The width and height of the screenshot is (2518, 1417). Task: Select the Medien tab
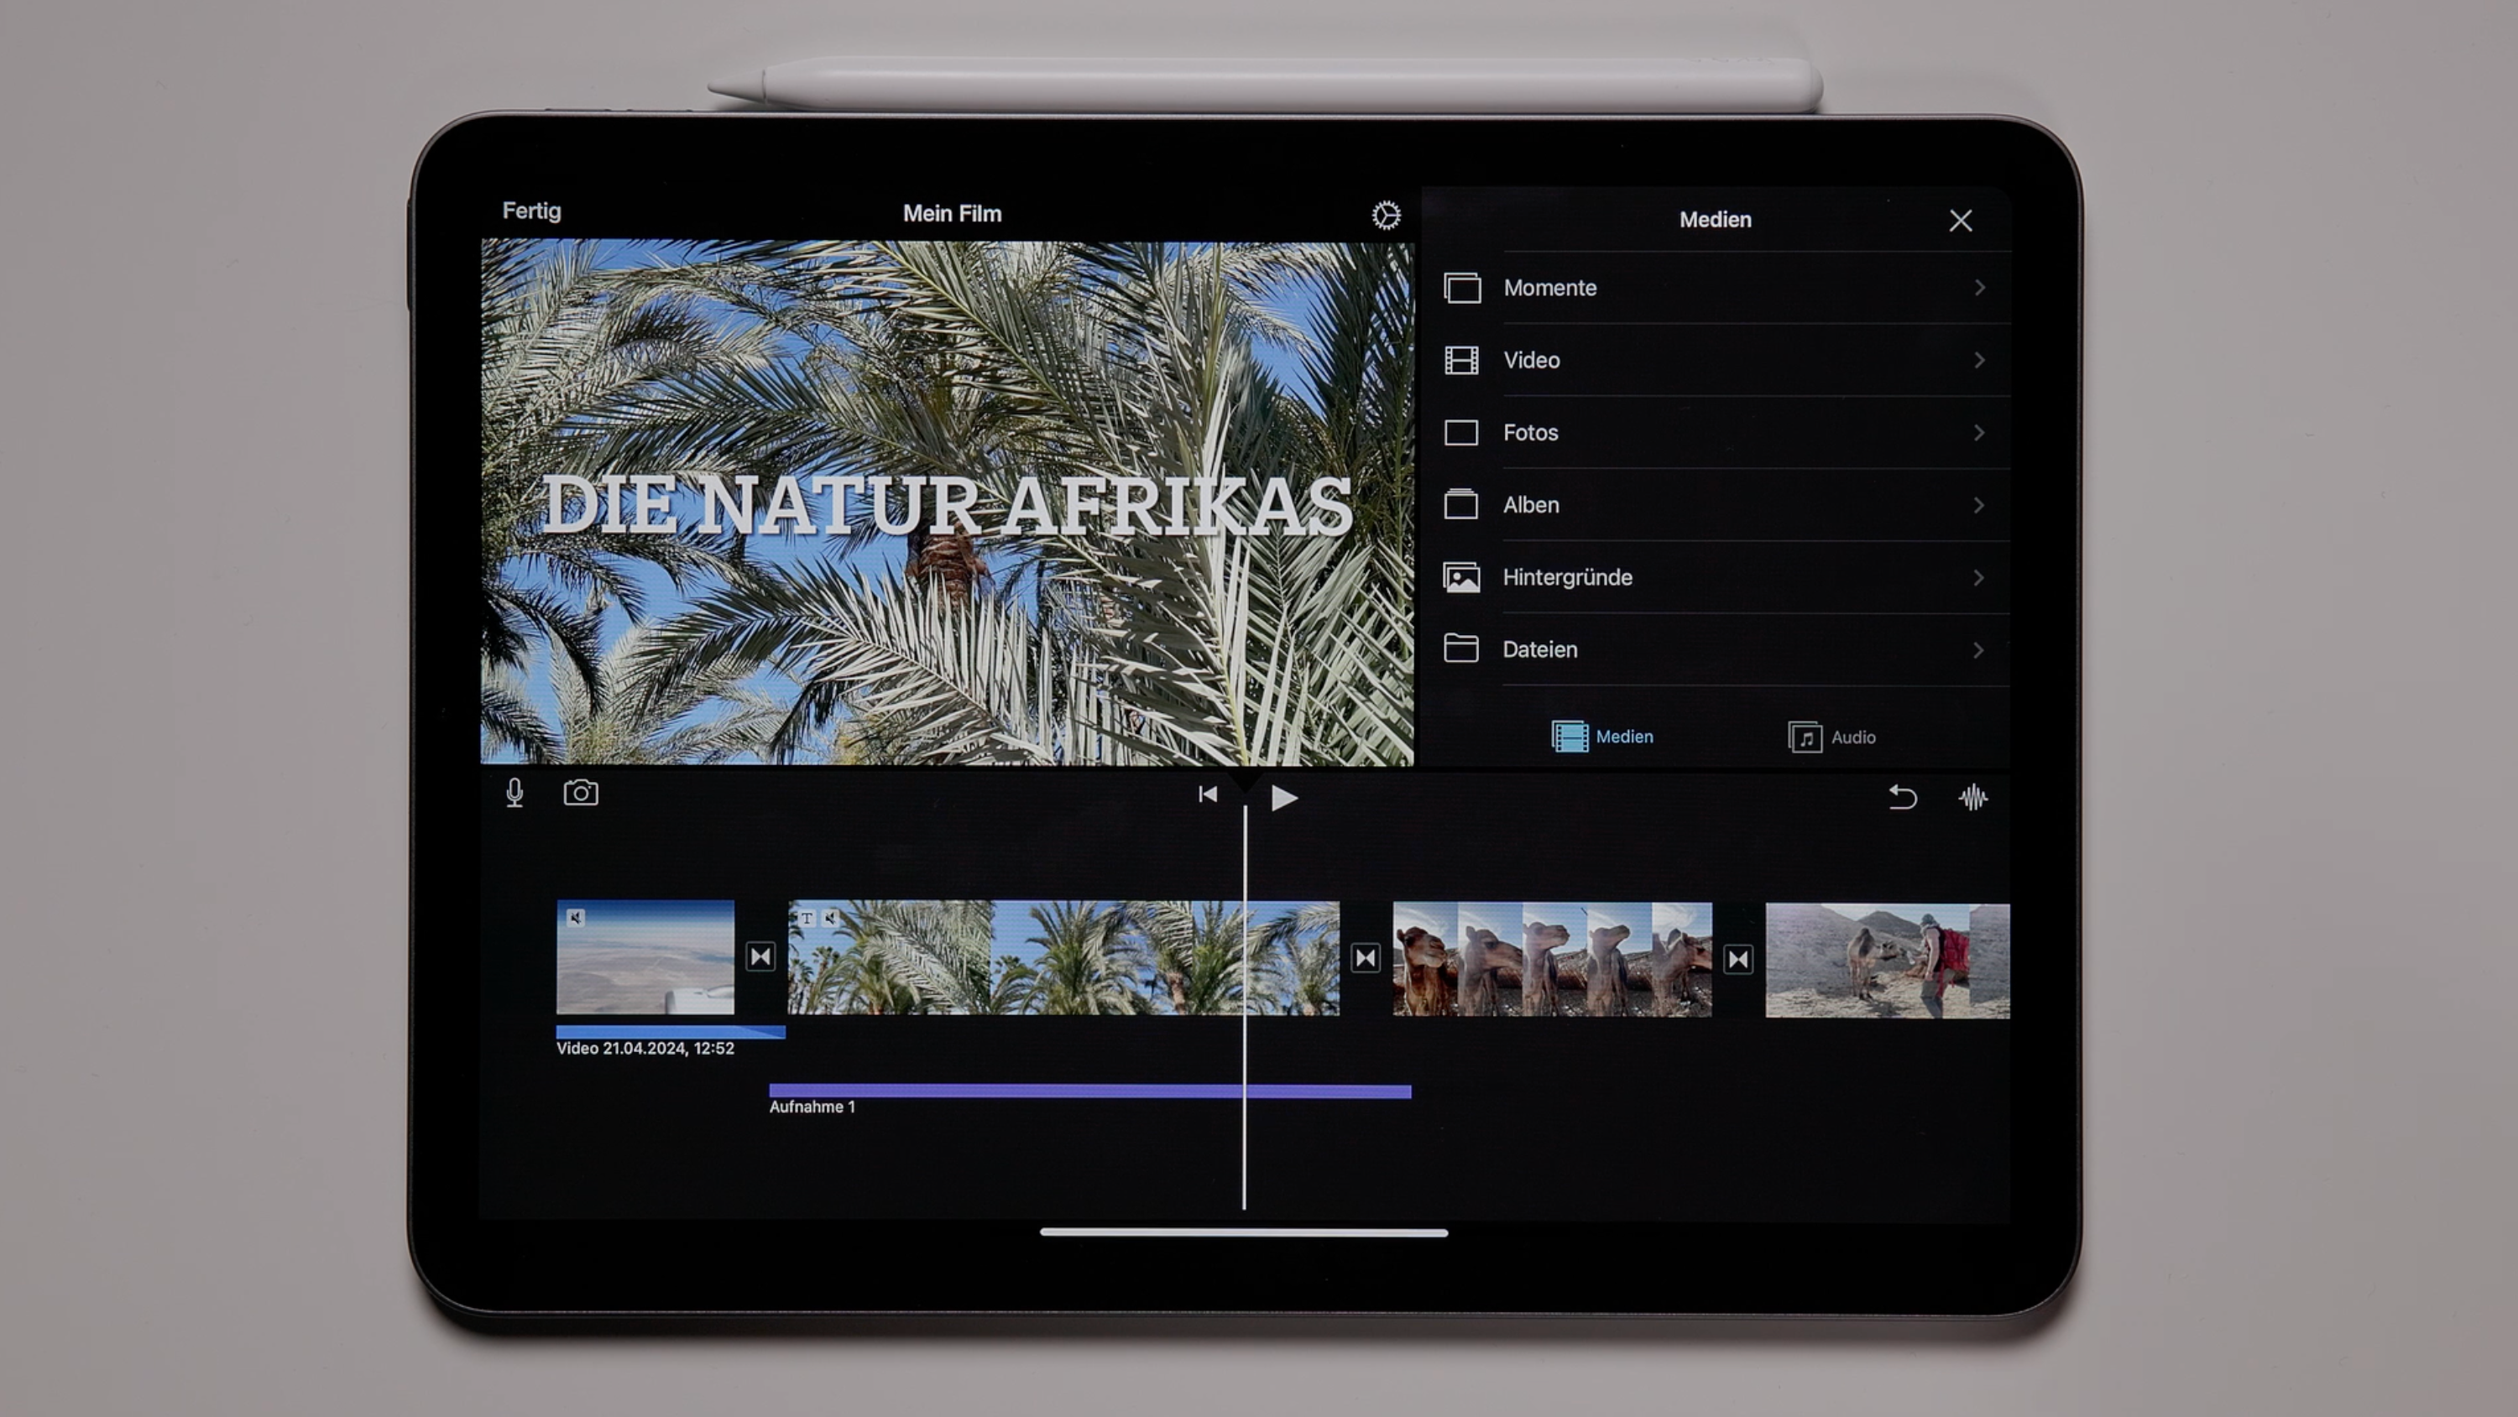pos(1603,737)
